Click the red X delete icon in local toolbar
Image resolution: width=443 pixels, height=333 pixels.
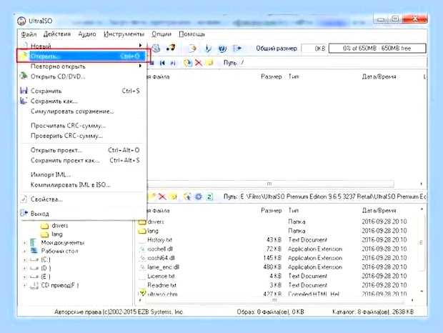162,197
